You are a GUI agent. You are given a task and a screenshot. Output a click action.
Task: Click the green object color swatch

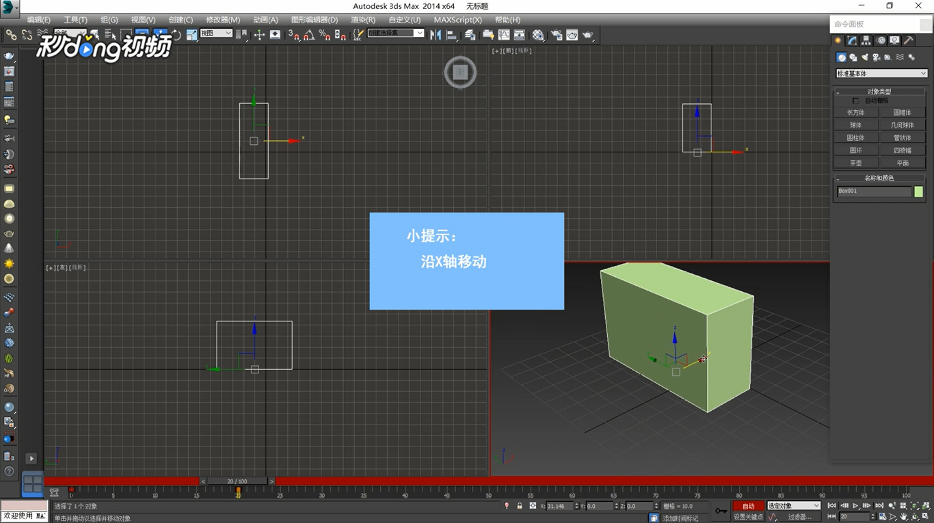[918, 191]
